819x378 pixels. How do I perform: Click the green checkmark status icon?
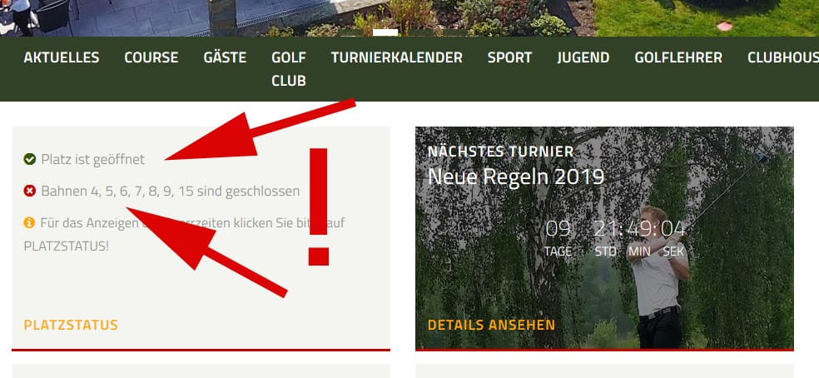coord(30,159)
